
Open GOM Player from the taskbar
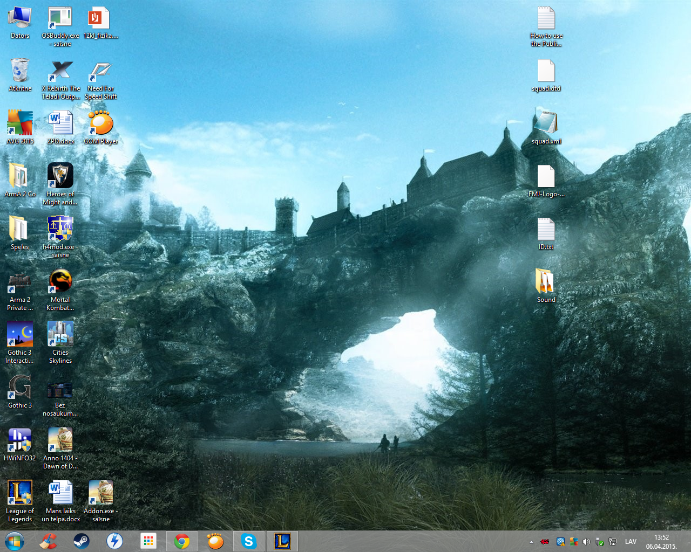point(215,541)
